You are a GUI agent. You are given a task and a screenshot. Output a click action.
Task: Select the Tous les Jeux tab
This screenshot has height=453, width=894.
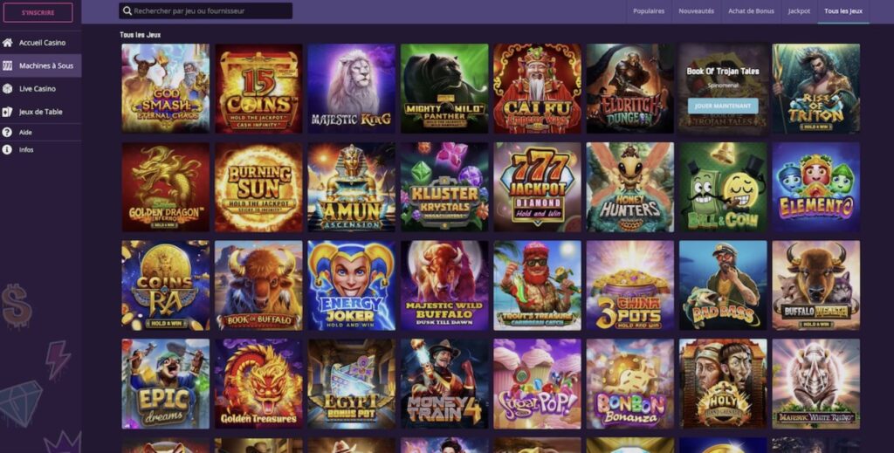coord(843,11)
